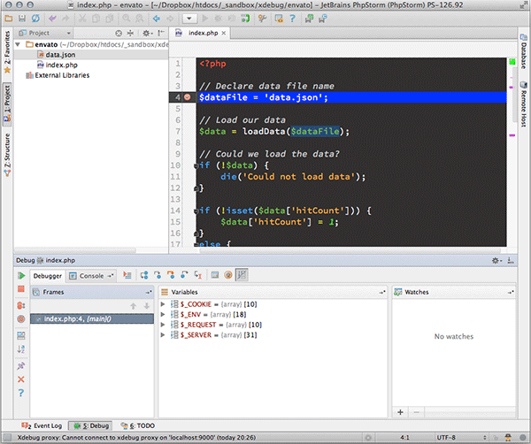
Task: Close debug session with red X
Action: pos(21,379)
